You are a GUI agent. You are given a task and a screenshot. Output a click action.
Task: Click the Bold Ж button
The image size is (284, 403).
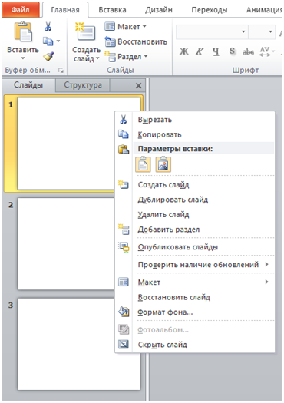pyautogui.click(x=183, y=51)
